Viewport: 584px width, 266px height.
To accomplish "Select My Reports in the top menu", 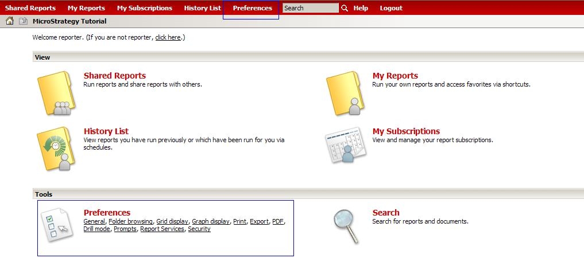I will tap(86, 8).
